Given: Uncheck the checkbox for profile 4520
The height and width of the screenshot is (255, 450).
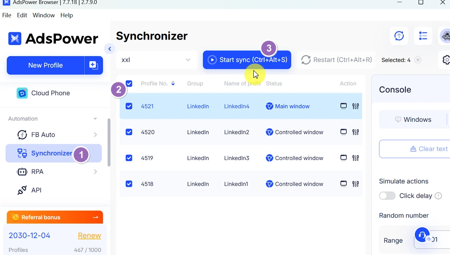Looking at the screenshot, I should click(129, 132).
